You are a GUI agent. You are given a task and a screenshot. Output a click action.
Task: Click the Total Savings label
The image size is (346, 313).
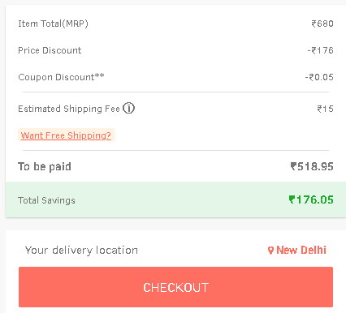[x=46, y=200]
